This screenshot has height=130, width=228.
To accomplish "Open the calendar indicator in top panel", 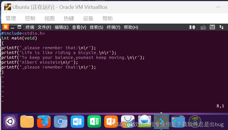I will pyautogui.click(x=212, y=27).
